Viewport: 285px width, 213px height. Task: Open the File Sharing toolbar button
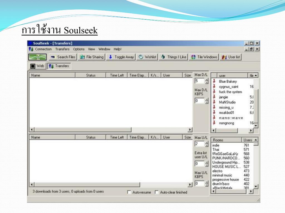point(92,57)
